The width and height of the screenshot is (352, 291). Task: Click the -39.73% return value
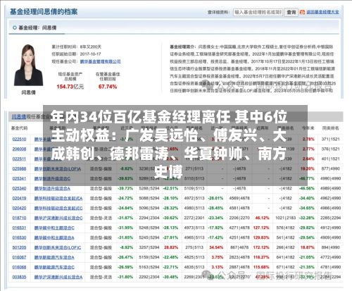point(125,189)
